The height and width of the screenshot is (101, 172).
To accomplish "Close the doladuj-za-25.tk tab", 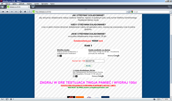I will click(29, 7).
